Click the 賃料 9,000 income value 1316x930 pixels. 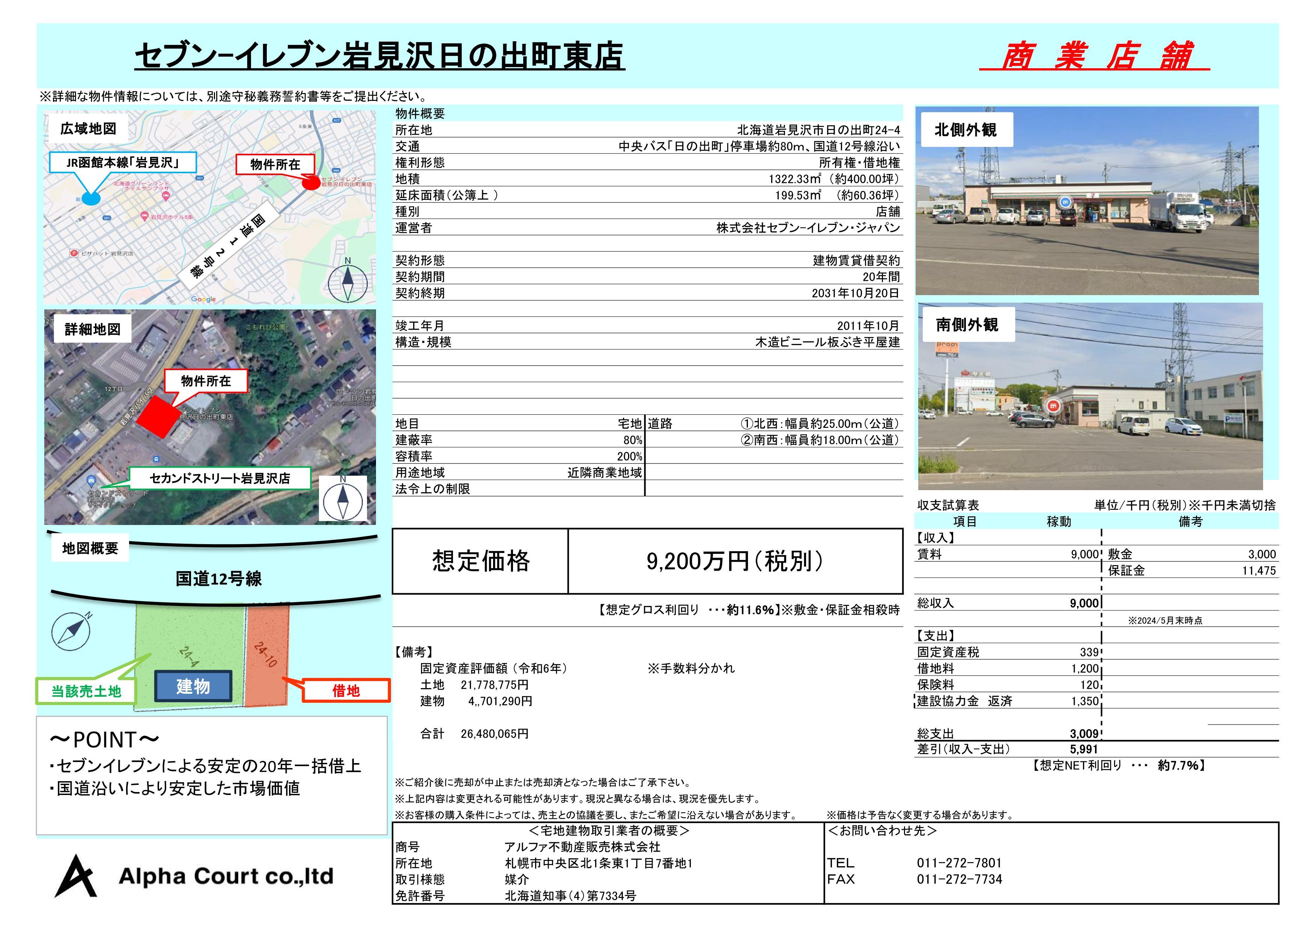[1084, 554]
